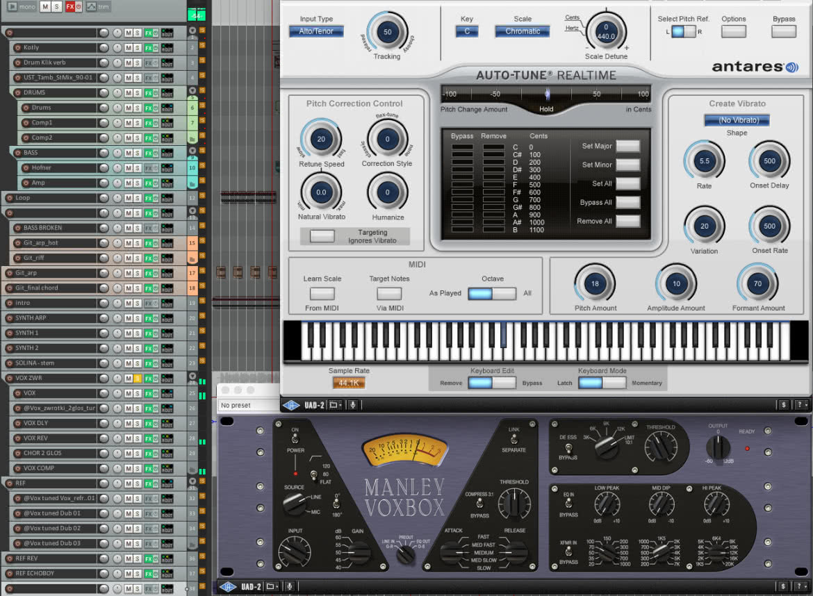This screenshot has height=596, width=813.
Task: Click the Antares logo in Auto-Tune
Action: coord(755,67)
